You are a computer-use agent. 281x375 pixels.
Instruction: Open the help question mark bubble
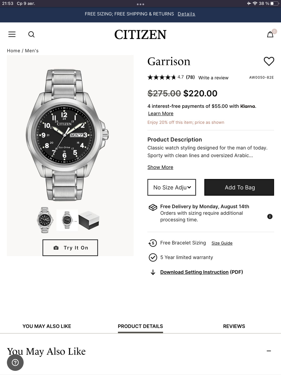pos(15,363)
